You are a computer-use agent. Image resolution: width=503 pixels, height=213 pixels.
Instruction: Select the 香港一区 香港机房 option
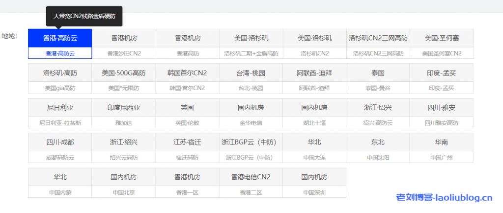click(x=188, y=183)
